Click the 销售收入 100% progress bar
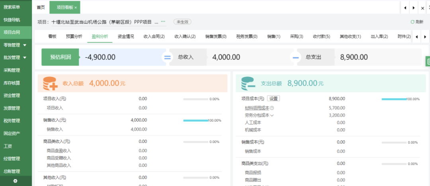The image size is (430, 186). 196,120
